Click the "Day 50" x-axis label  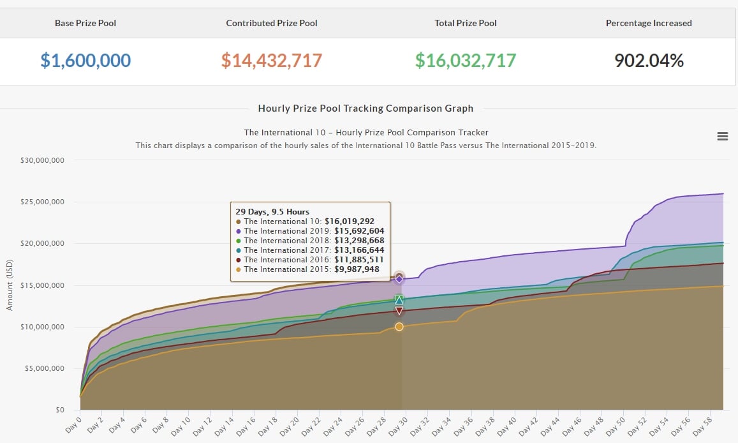click(x=615, y=426)
